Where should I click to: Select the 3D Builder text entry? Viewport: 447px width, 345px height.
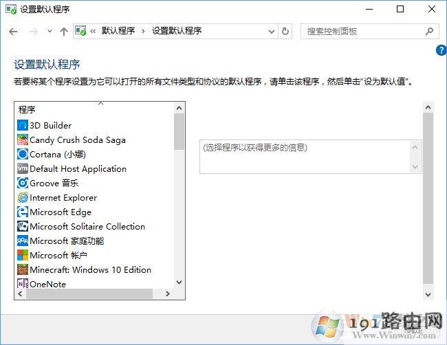(x=50, y=125)
